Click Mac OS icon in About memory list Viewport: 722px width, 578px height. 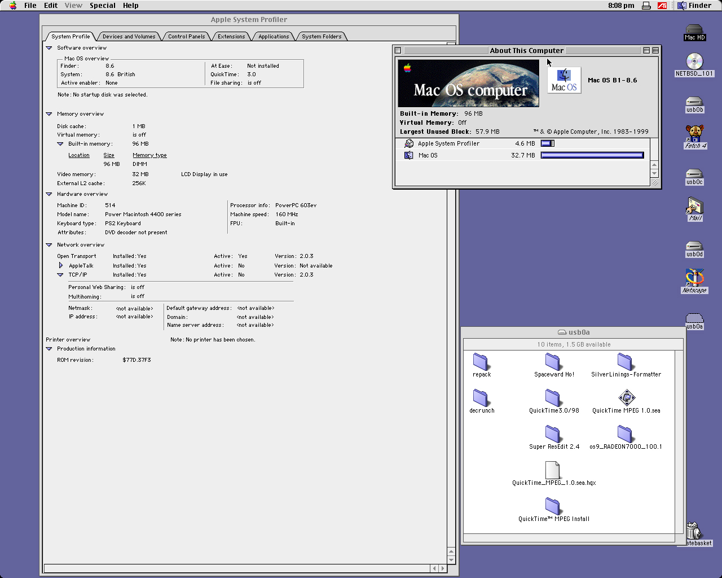(x=409, y=155)
